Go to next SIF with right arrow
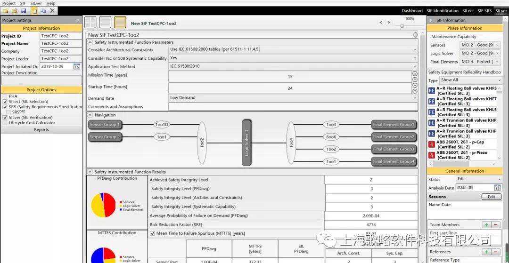The height and width of the screenshot is (263, 509). pyautogui.click(x=389, y=23)
